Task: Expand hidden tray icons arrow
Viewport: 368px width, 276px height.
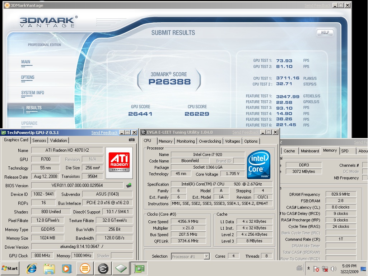Action: point(309,268)
